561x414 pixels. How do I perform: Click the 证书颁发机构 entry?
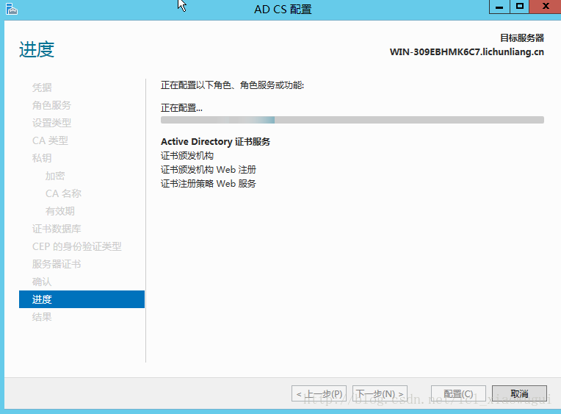(x=187, y=156)
